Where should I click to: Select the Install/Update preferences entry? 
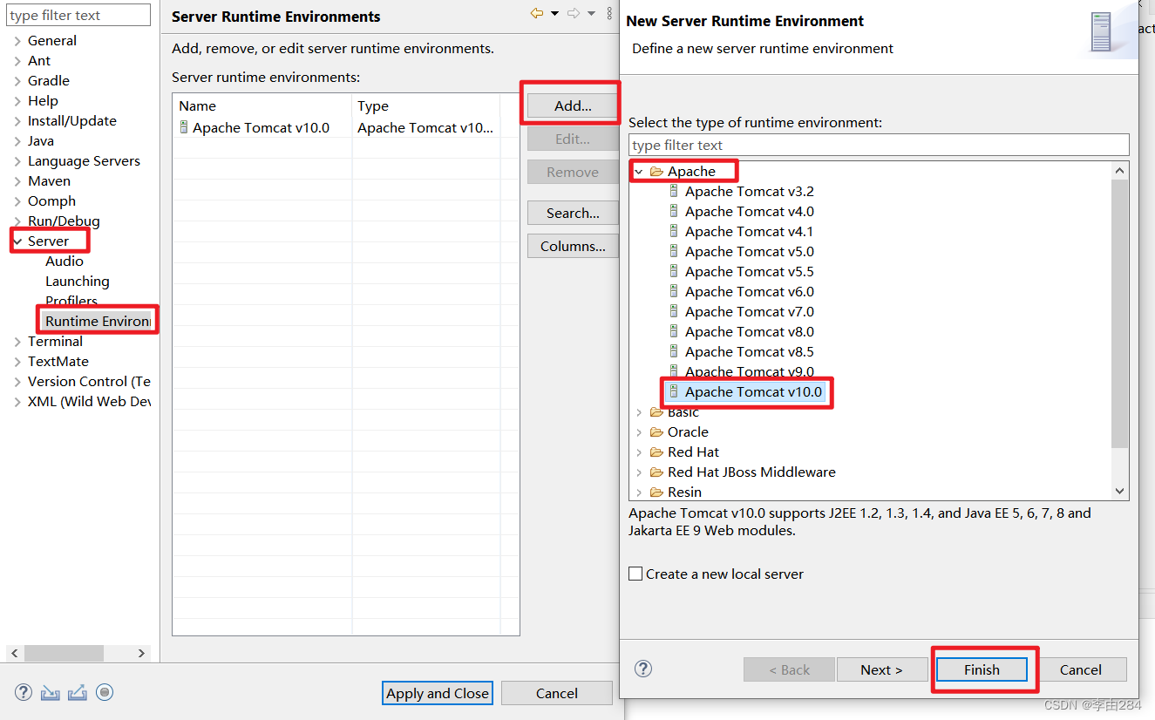tap(72, 120)
